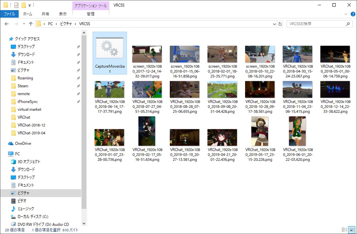Click the new folder quick access icon

tap(23, 5)
